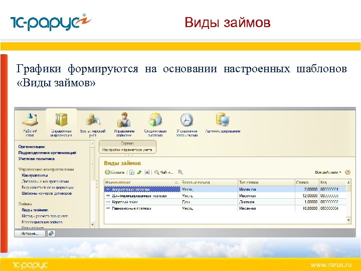Sort by the Наименование column header
This screenshot has height=271, width=361.
tap(142, 182)
